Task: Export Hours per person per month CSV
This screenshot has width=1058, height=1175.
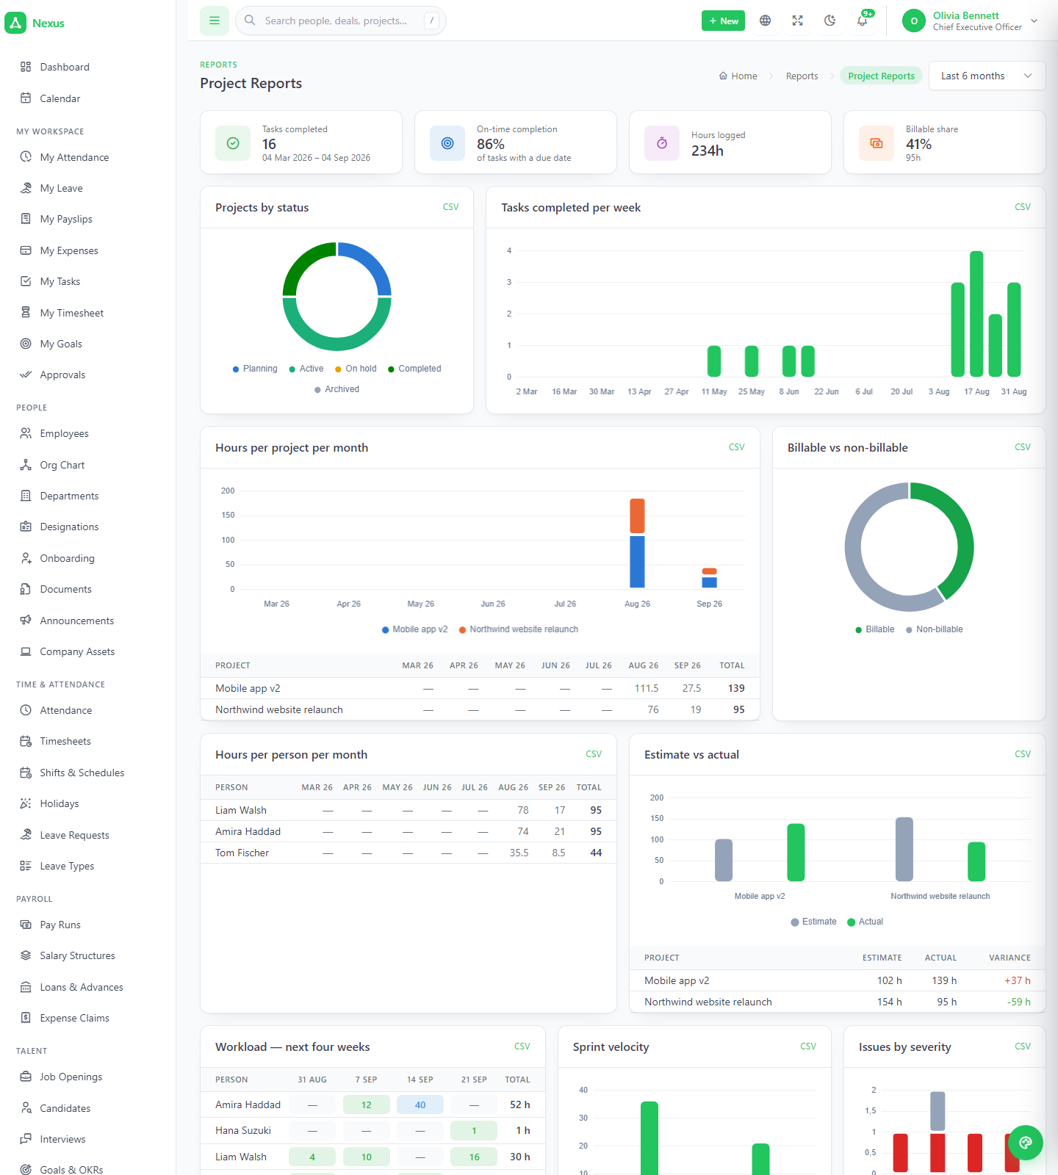Action: pyautogui.click(x=594, y=754)
